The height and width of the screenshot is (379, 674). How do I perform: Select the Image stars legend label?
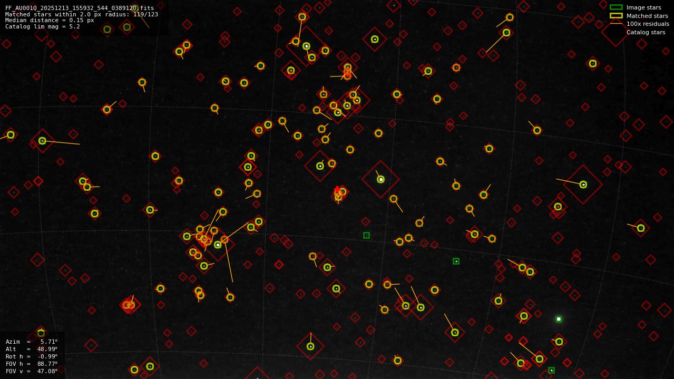643,7
